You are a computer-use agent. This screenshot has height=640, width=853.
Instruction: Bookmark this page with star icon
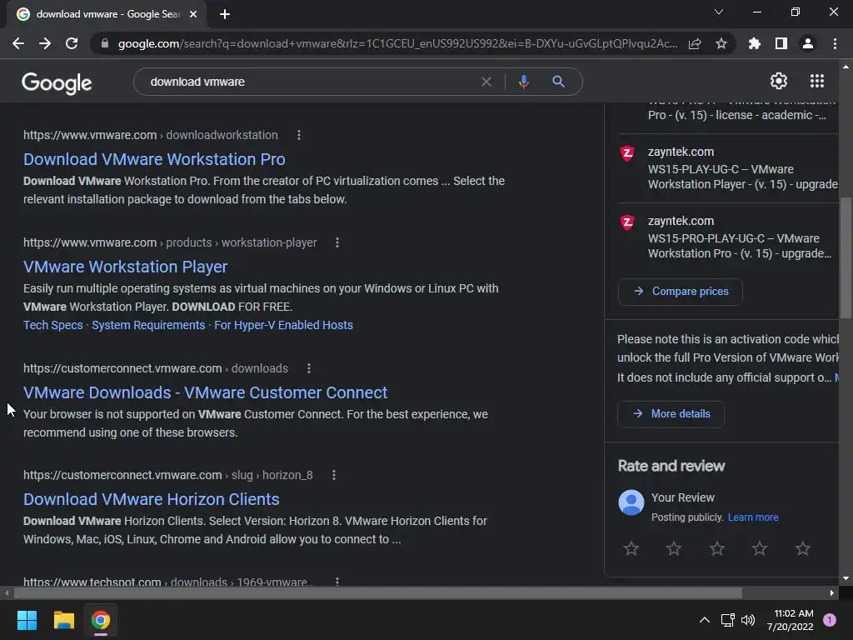point(721,43)
